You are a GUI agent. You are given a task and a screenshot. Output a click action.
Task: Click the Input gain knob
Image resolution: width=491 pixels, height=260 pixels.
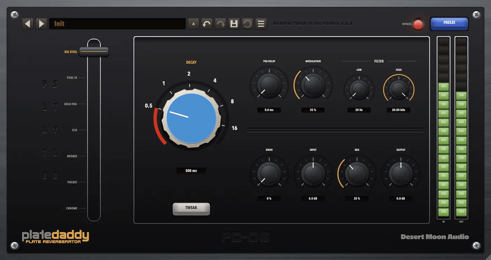pyautogui.click(x=313, y=173)
